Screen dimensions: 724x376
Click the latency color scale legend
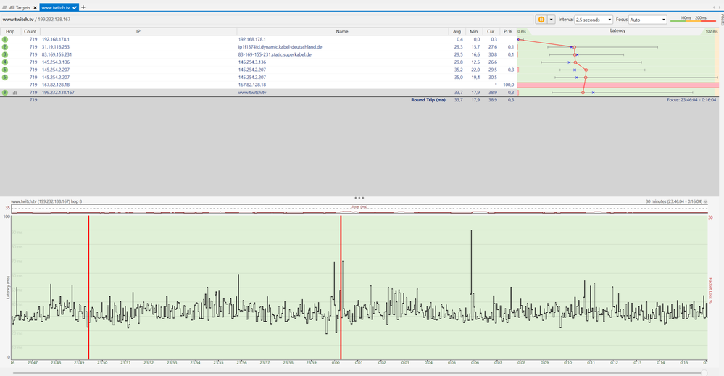pyautogui.click(x=693, y=20)
